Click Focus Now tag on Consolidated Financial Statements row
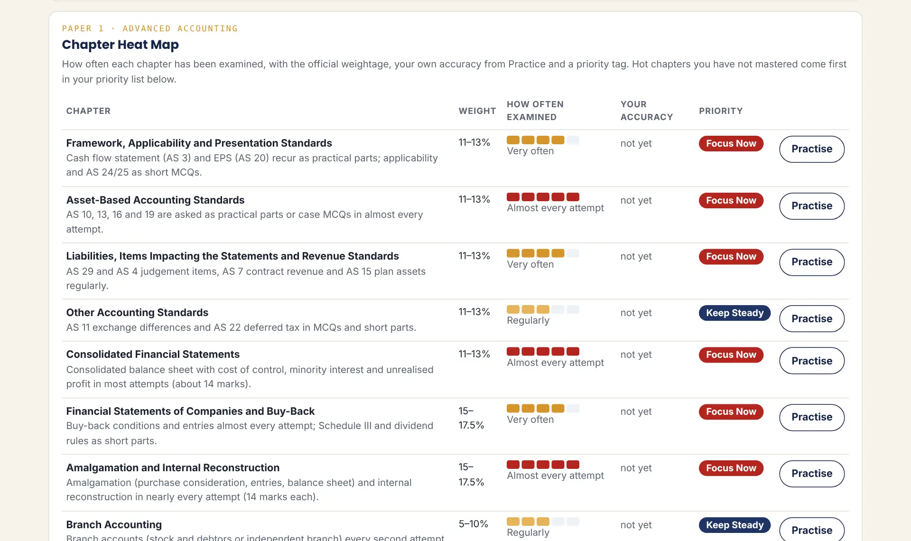The height and width of the screenshot is (541, 911). click(x=731, y=354)
